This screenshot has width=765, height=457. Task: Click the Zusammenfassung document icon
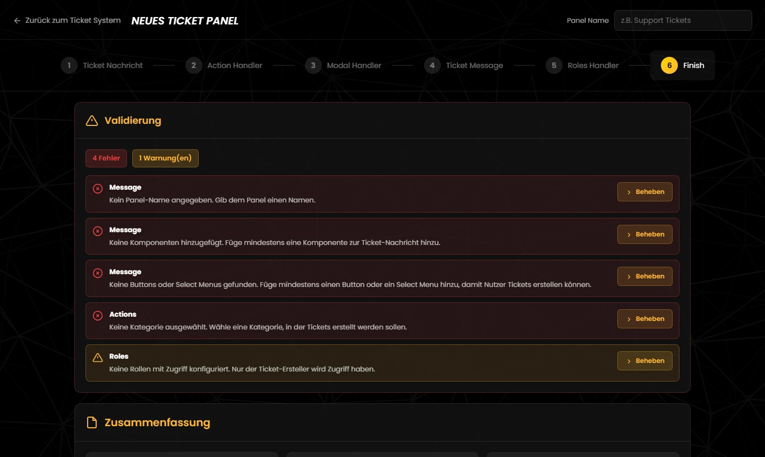pos(92,422)
